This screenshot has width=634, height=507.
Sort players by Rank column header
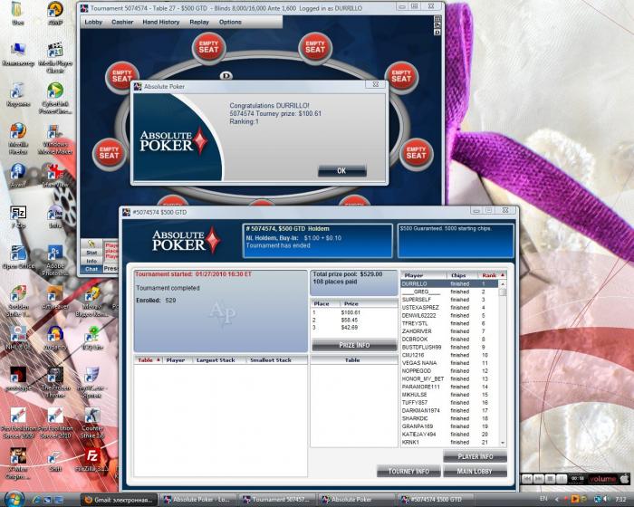(x=492, y=275)
